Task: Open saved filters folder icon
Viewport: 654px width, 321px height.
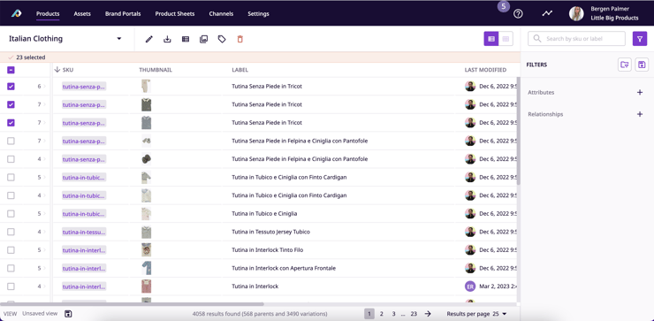Action: pyautogui.click(x=624, y=65)
